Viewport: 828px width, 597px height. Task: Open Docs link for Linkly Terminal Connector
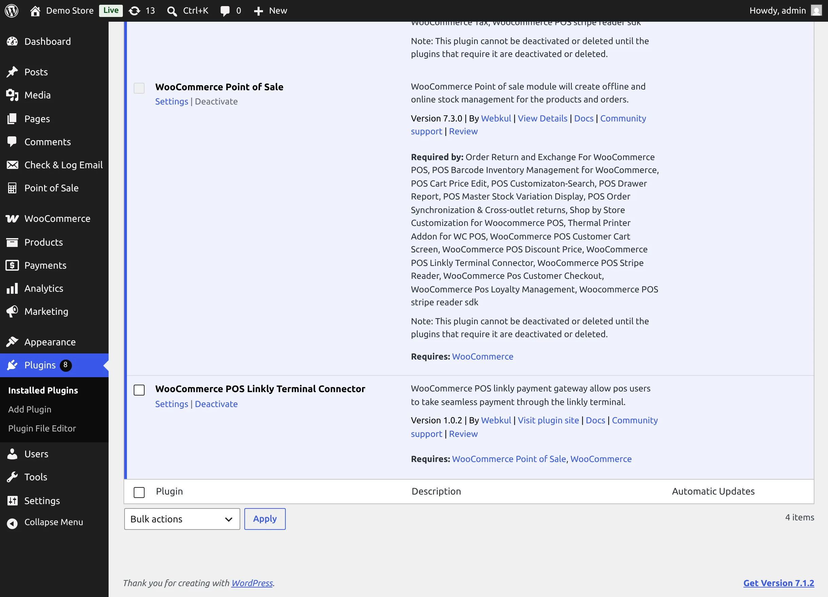596,420
